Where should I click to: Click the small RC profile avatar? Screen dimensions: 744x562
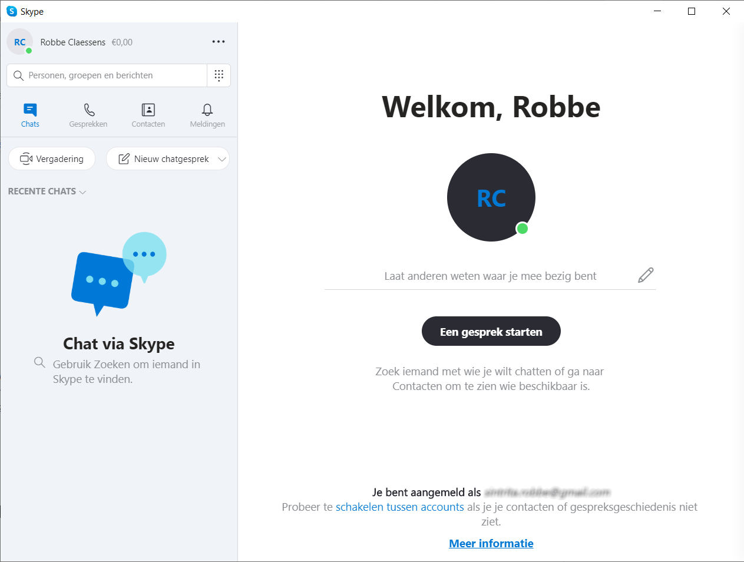pos(19,42)
